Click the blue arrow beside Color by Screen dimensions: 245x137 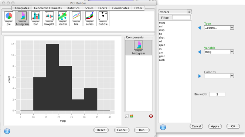200,76
